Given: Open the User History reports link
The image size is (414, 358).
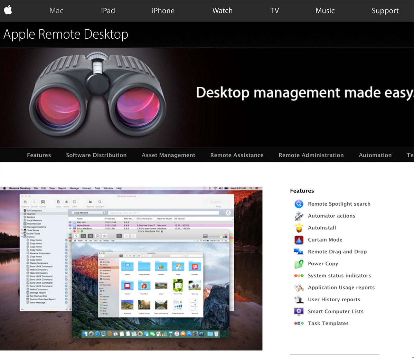Looking at the screenshot, I should pyautogui.click(x=334, y=300).
